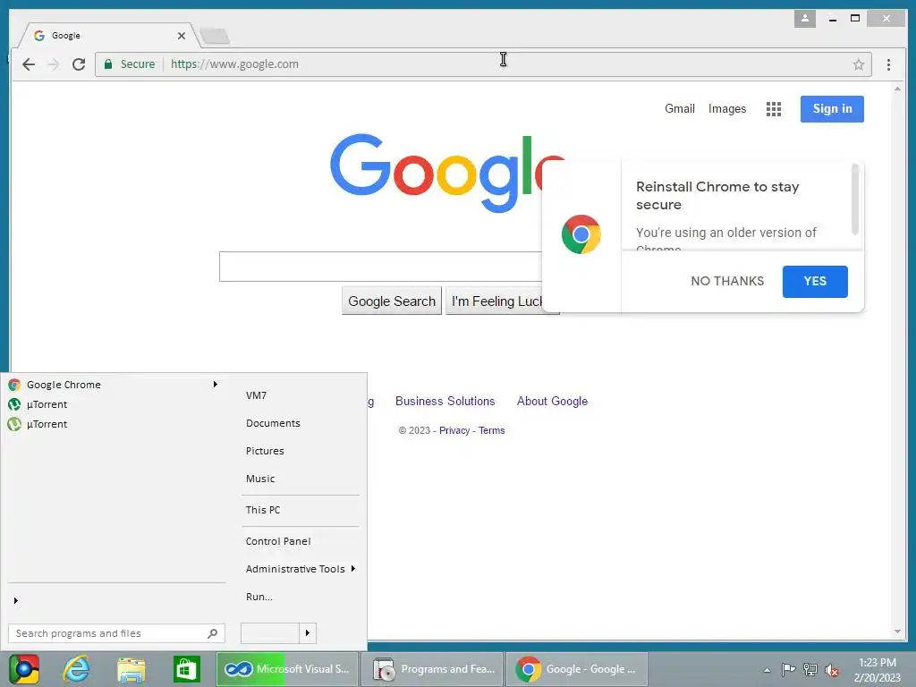The width and height of the screenshot is (916, 687).
Task: Click Search programs and files box
Action: click(116, 633)
